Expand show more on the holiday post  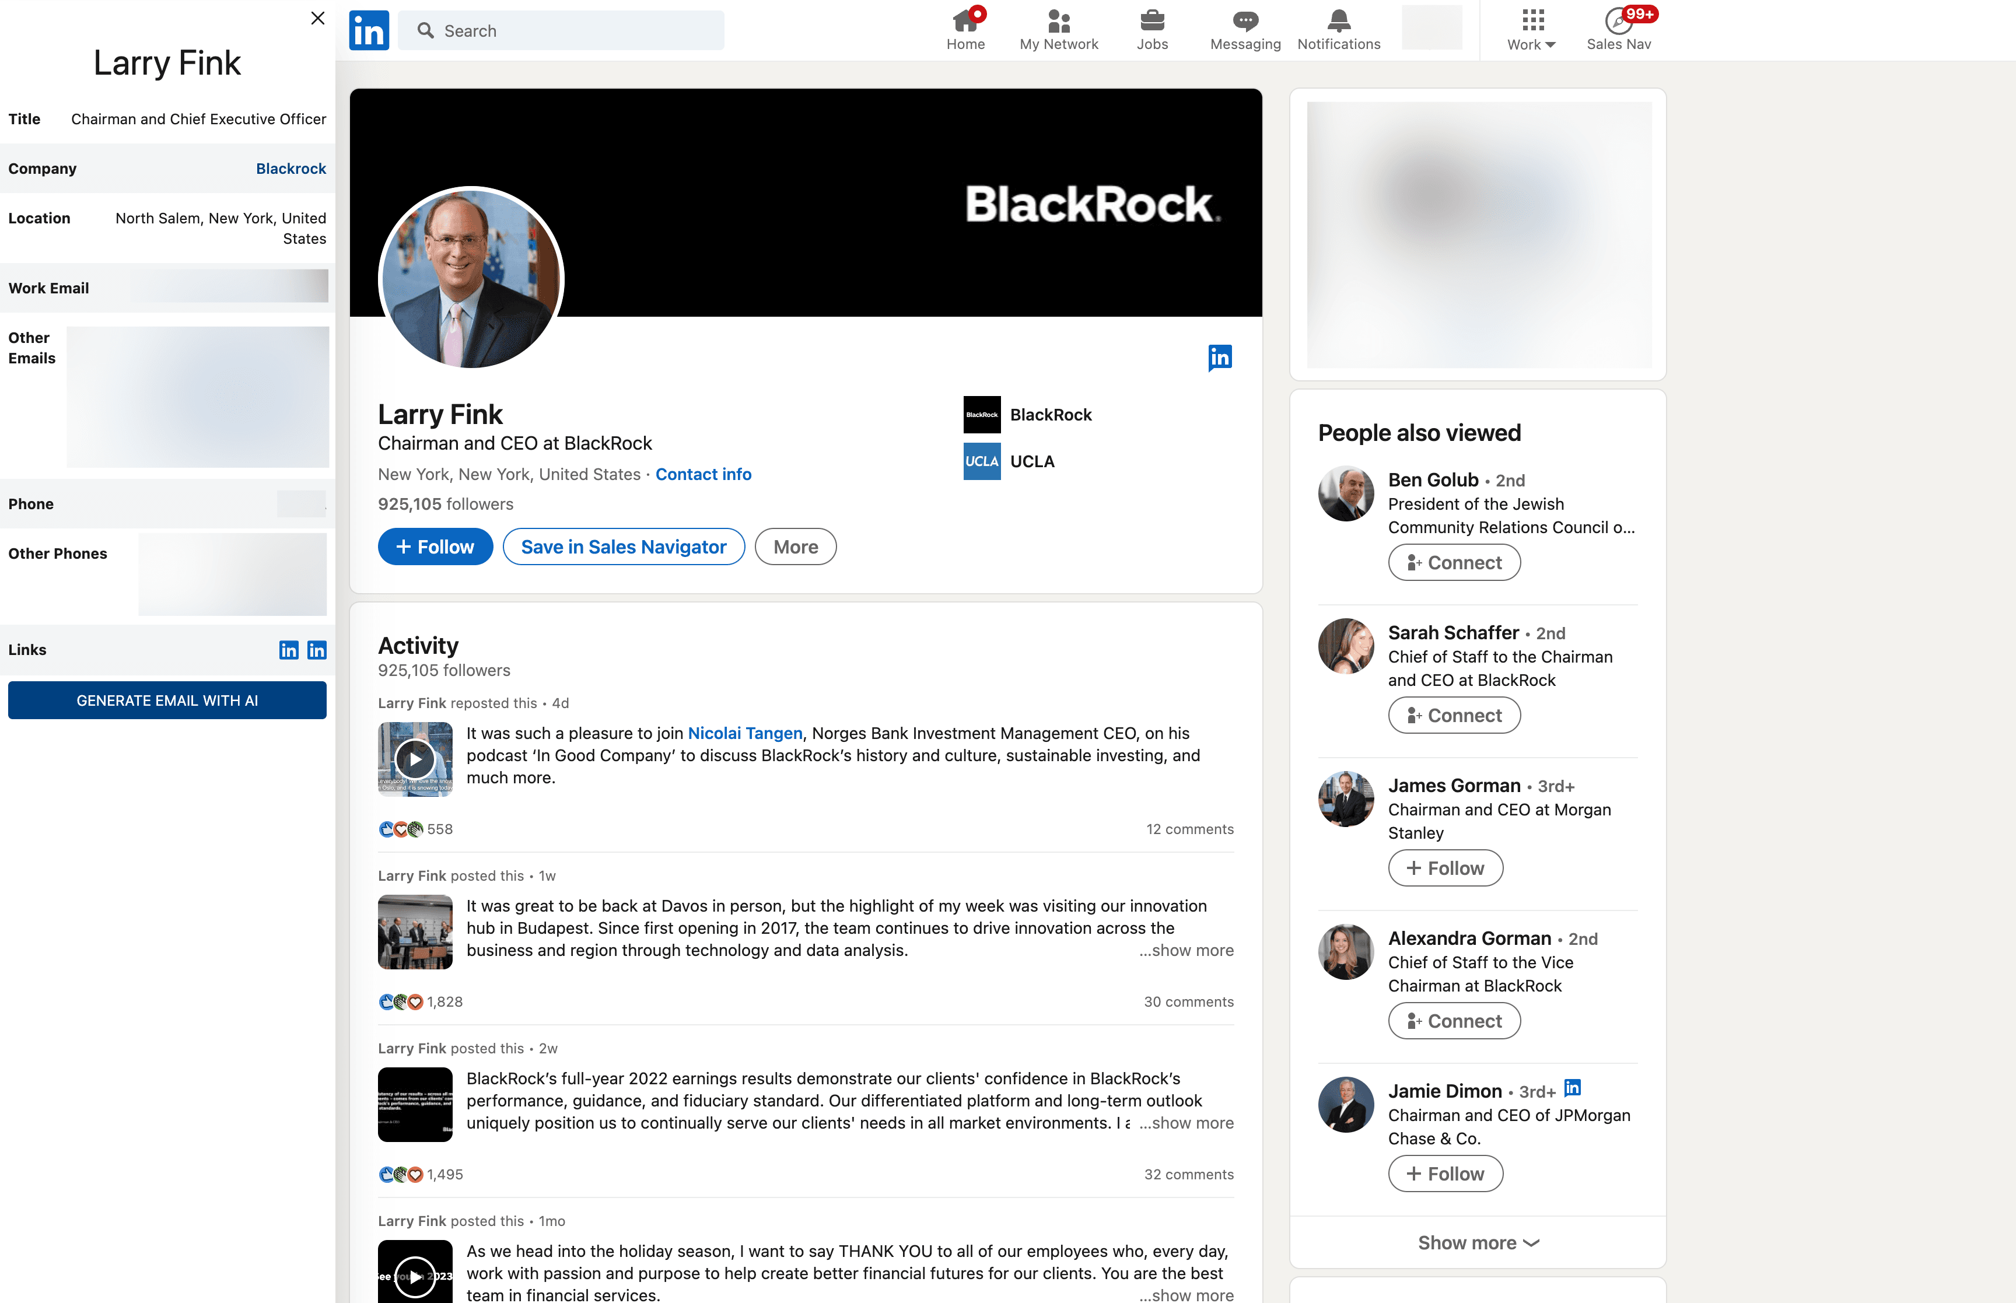[x=1186, y=1295]
